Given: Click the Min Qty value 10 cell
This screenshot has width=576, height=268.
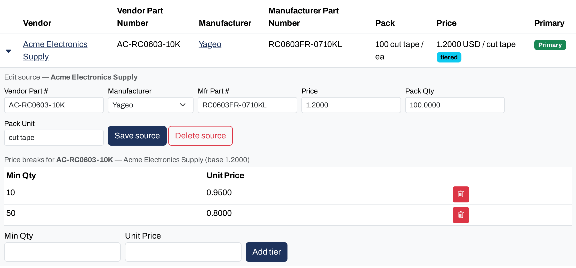Looking at the screenshot, I should pos(11,192).
